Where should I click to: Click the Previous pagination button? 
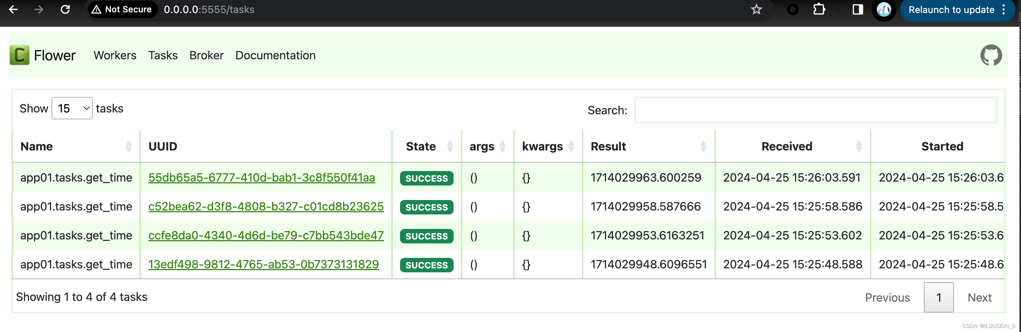point(887,298)
